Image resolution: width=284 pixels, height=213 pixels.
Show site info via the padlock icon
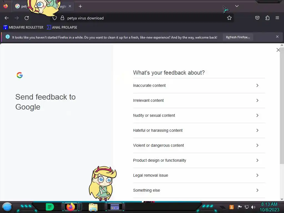(62, 18)
